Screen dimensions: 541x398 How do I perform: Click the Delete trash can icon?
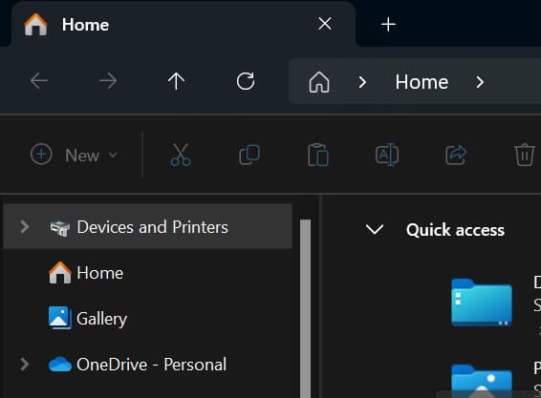[x=525, y=155]
